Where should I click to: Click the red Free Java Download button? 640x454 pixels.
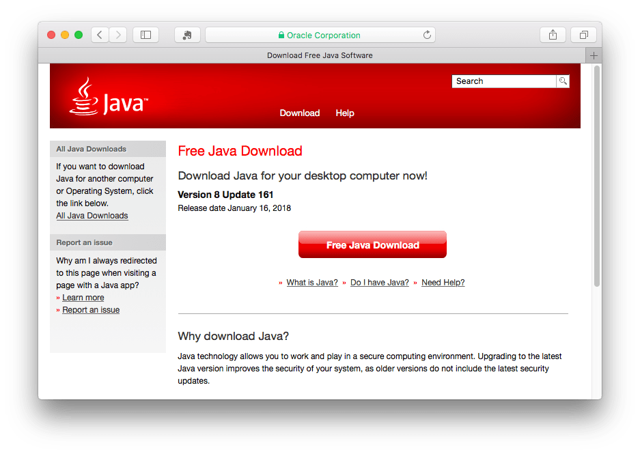(x=372, y=244)
